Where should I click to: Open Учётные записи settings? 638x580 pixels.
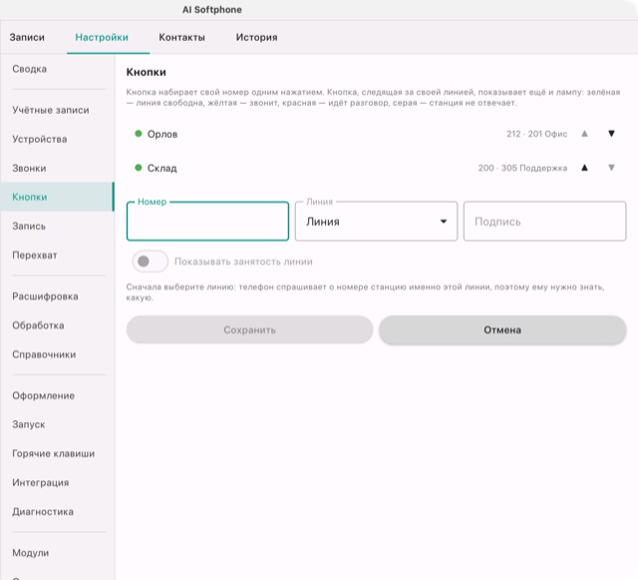(x=57, y=110)
